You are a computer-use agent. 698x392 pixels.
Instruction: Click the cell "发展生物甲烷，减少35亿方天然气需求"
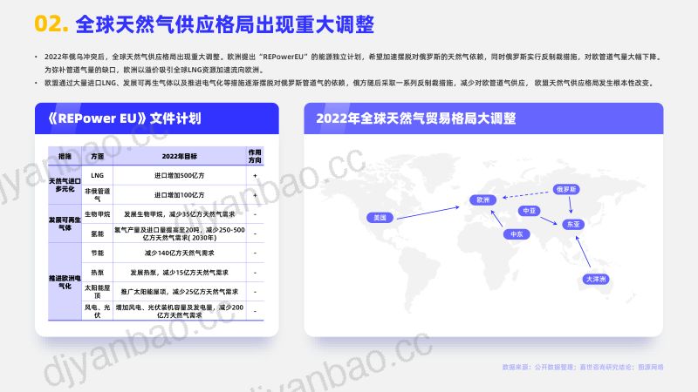180,214
